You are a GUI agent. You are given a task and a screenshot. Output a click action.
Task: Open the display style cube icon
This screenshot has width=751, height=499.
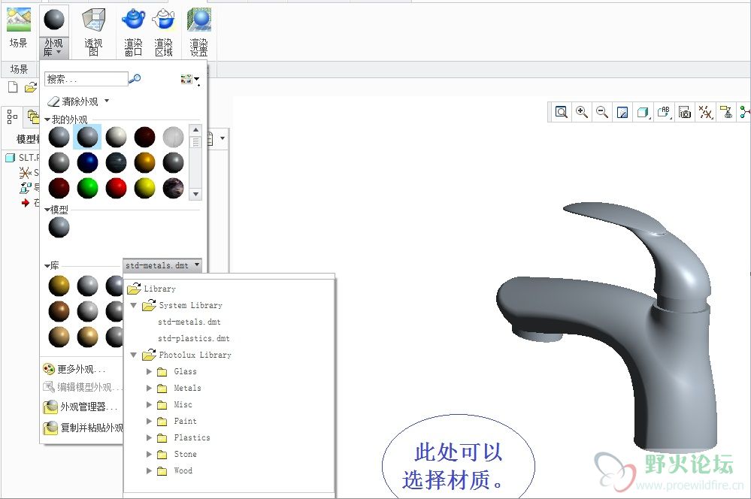643,113
